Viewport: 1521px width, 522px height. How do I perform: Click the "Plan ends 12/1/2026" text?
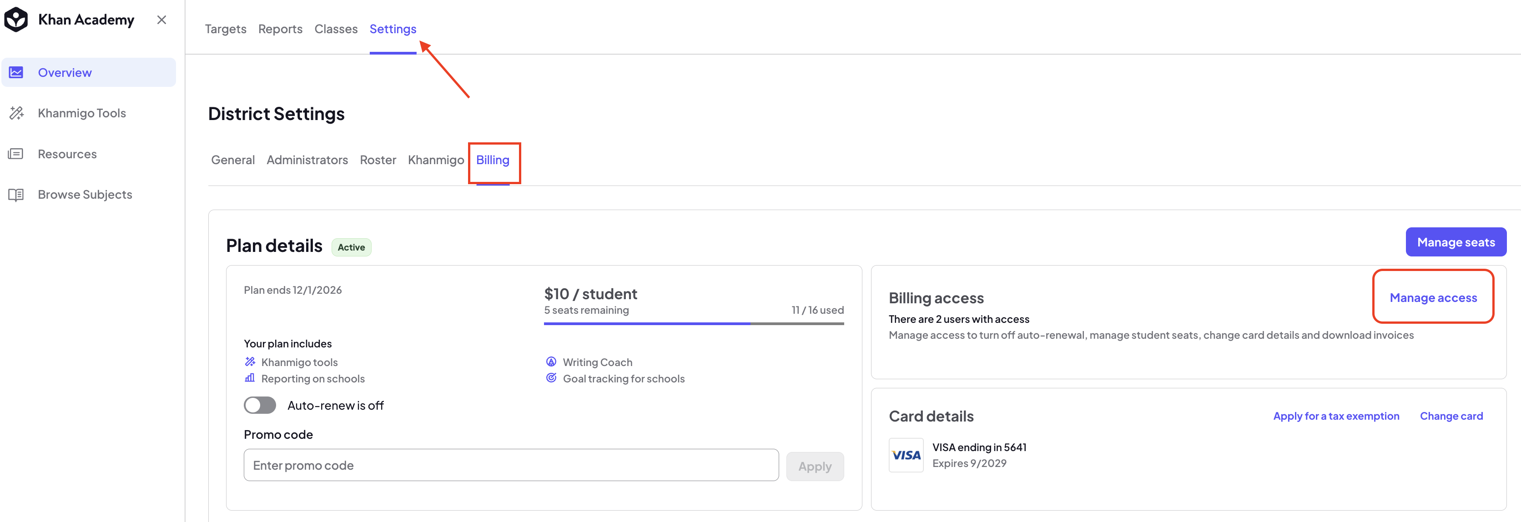(293, 290)
